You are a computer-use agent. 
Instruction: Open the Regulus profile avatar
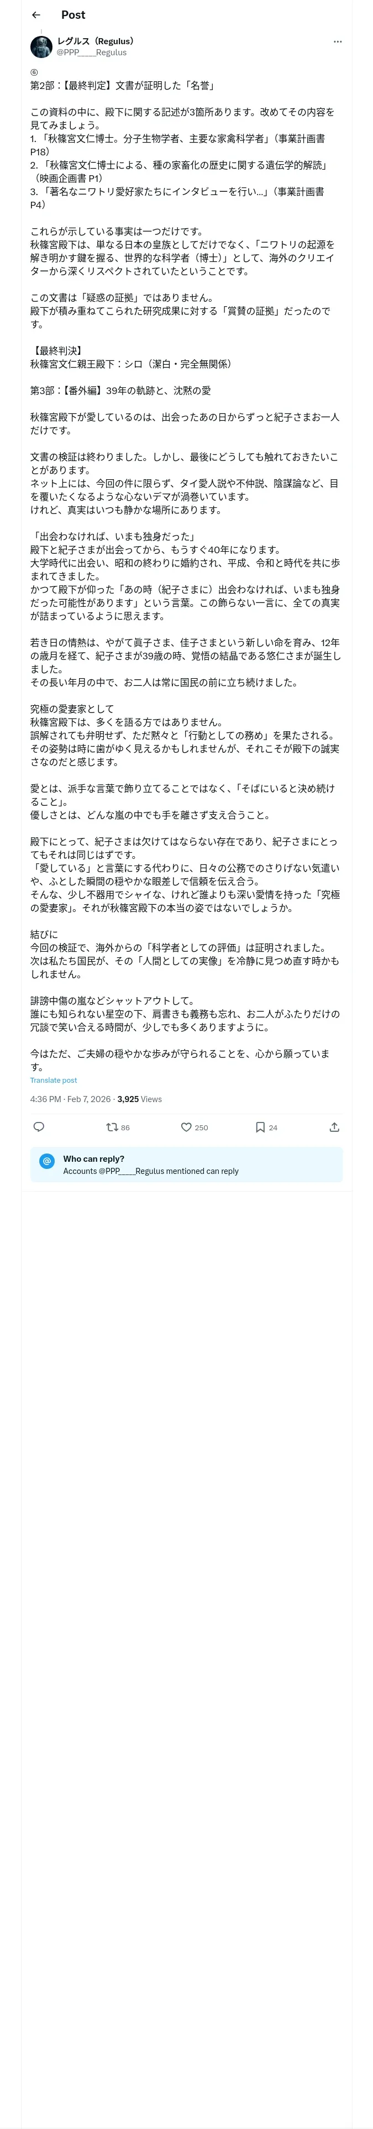(41, 46)
